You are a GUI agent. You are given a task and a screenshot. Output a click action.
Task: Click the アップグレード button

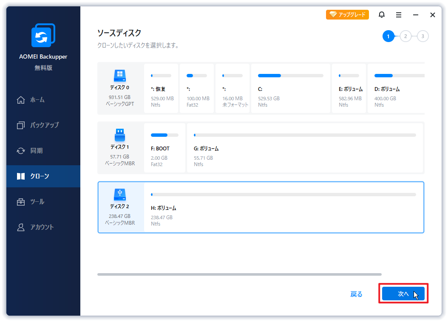(x=347, y=14)
